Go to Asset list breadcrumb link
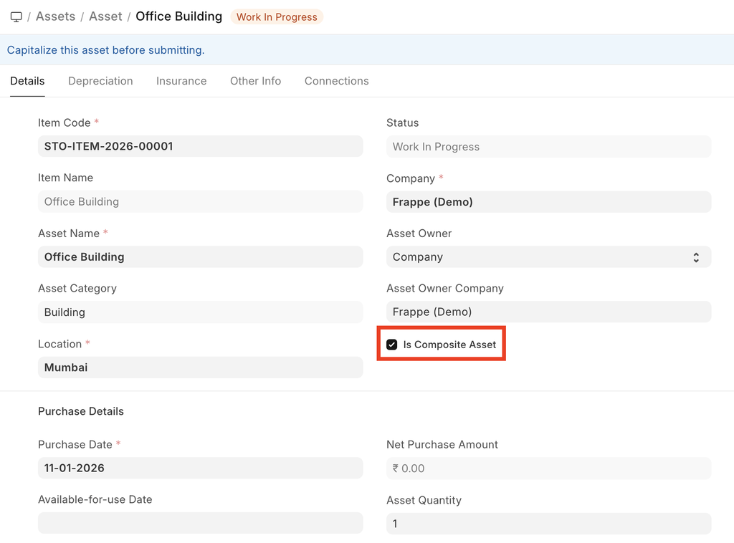 click(105, 16)
